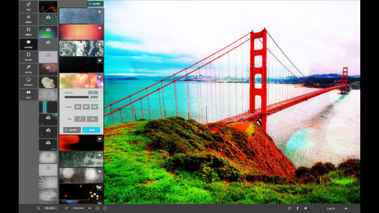This screenshot has width=379, height=213.
Task: Rotate the overlay by 90 degrees
Action: point(86,106)
